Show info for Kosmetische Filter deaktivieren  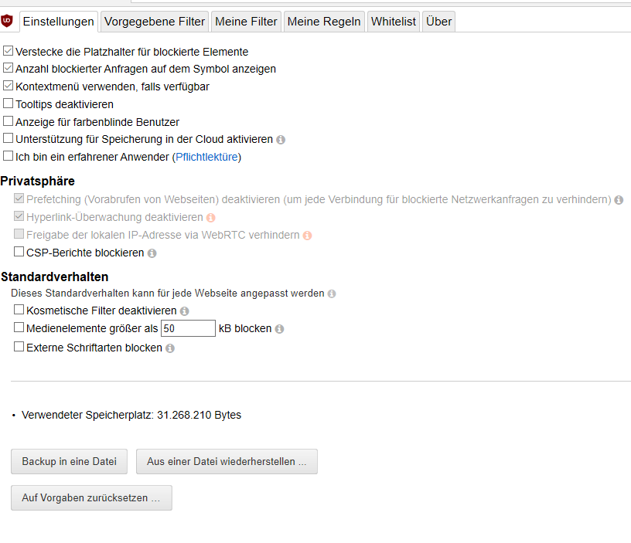tap(184, 311)
